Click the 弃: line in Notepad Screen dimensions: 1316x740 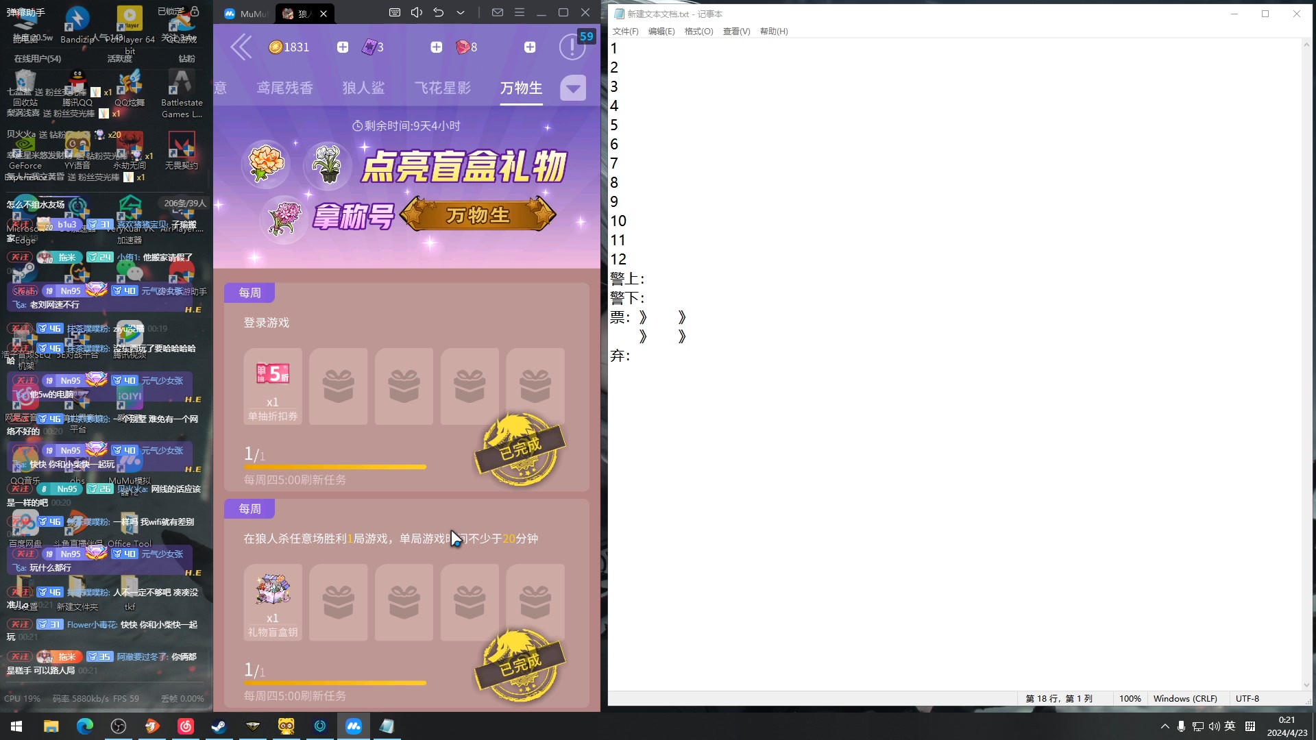(620, 356)
